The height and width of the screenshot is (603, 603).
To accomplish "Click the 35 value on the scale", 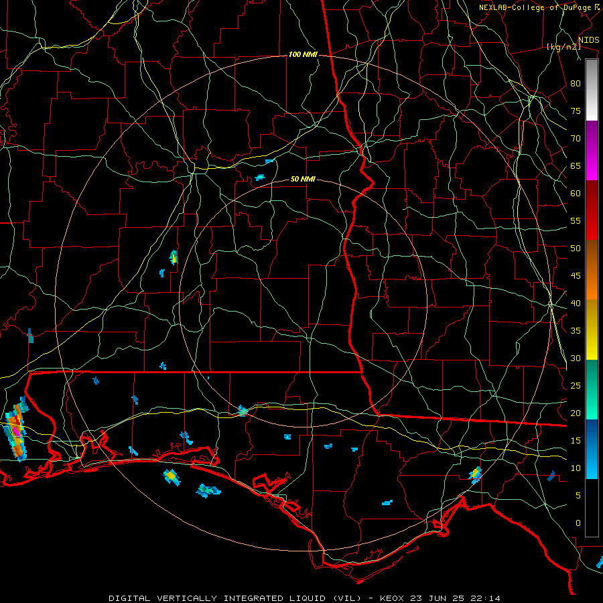I will 576,331.
